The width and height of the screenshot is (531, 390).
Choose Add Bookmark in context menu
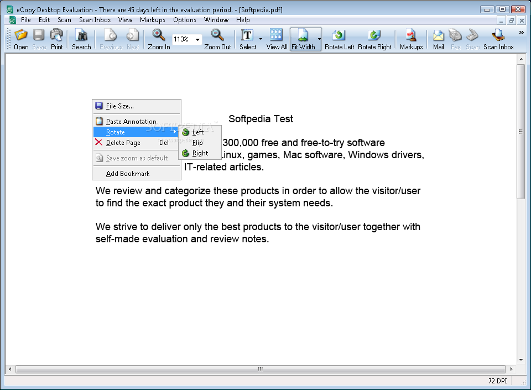coord(137,174)
